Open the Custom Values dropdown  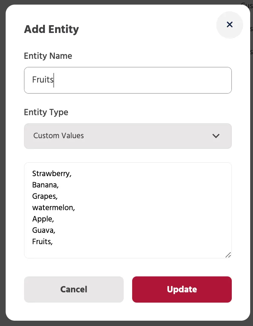128,136
